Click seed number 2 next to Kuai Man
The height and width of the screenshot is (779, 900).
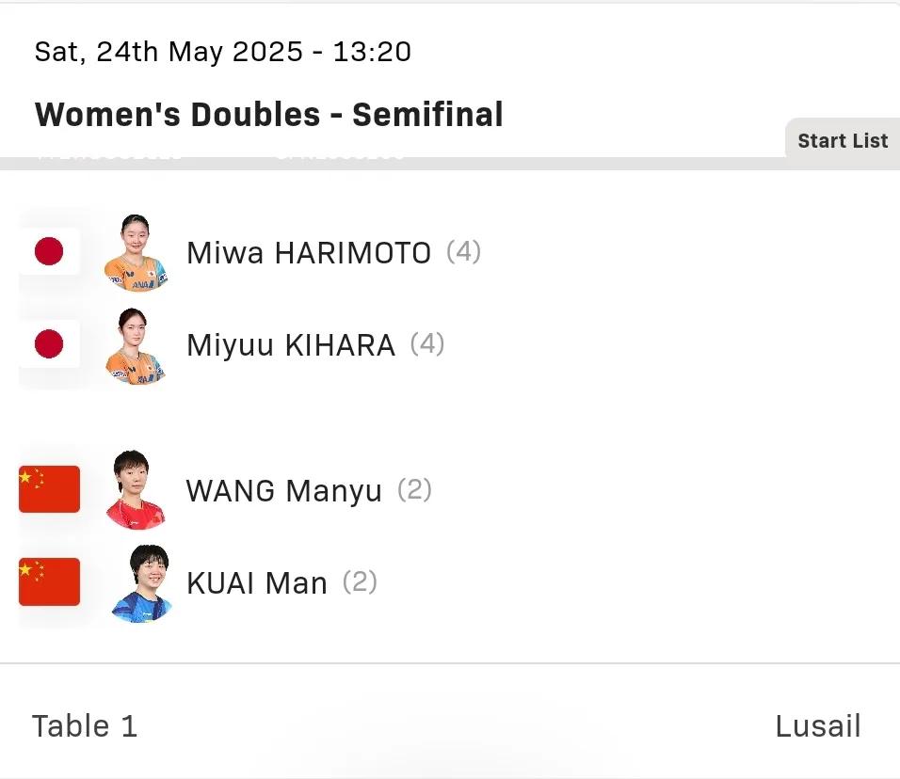pyautogui.click(x=360, y=582)
